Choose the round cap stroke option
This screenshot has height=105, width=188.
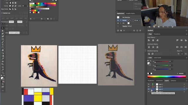coord(13,3)
